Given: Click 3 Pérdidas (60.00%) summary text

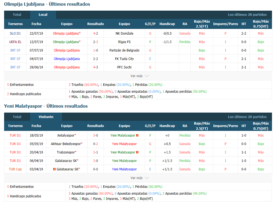Looking at the screenshot, I should point(147,187).
